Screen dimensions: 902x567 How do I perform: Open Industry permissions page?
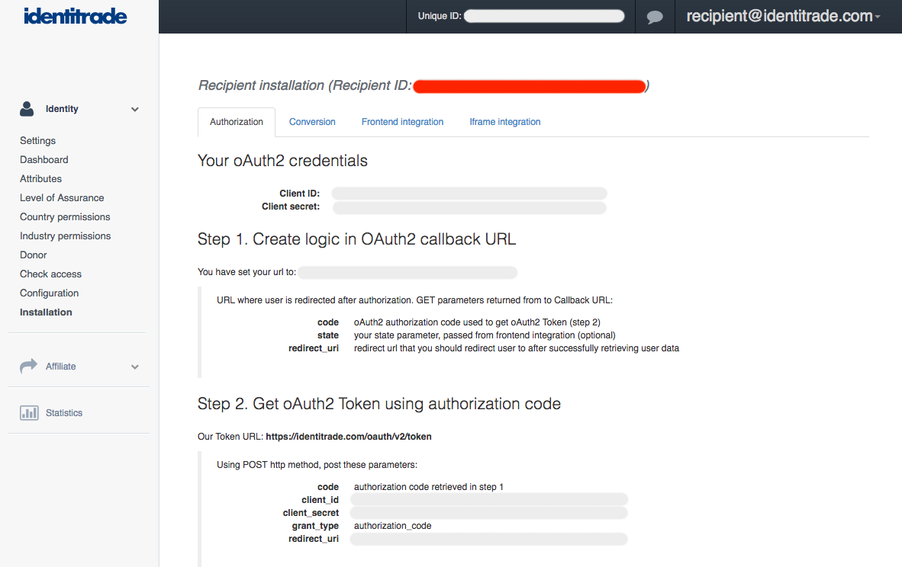(x=66, y=235)
